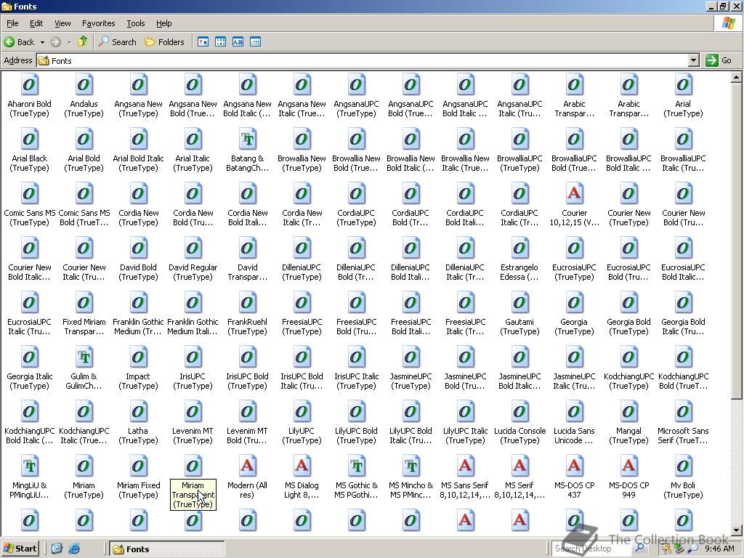Image resolution: width=744 pixels, height=558 pixels.
Task: Click the Up folder toolbar icon
Action: tap(83, 41)
